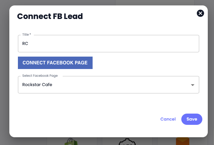
Task: Save the FB Lead connection
Action: pos(191,119)
